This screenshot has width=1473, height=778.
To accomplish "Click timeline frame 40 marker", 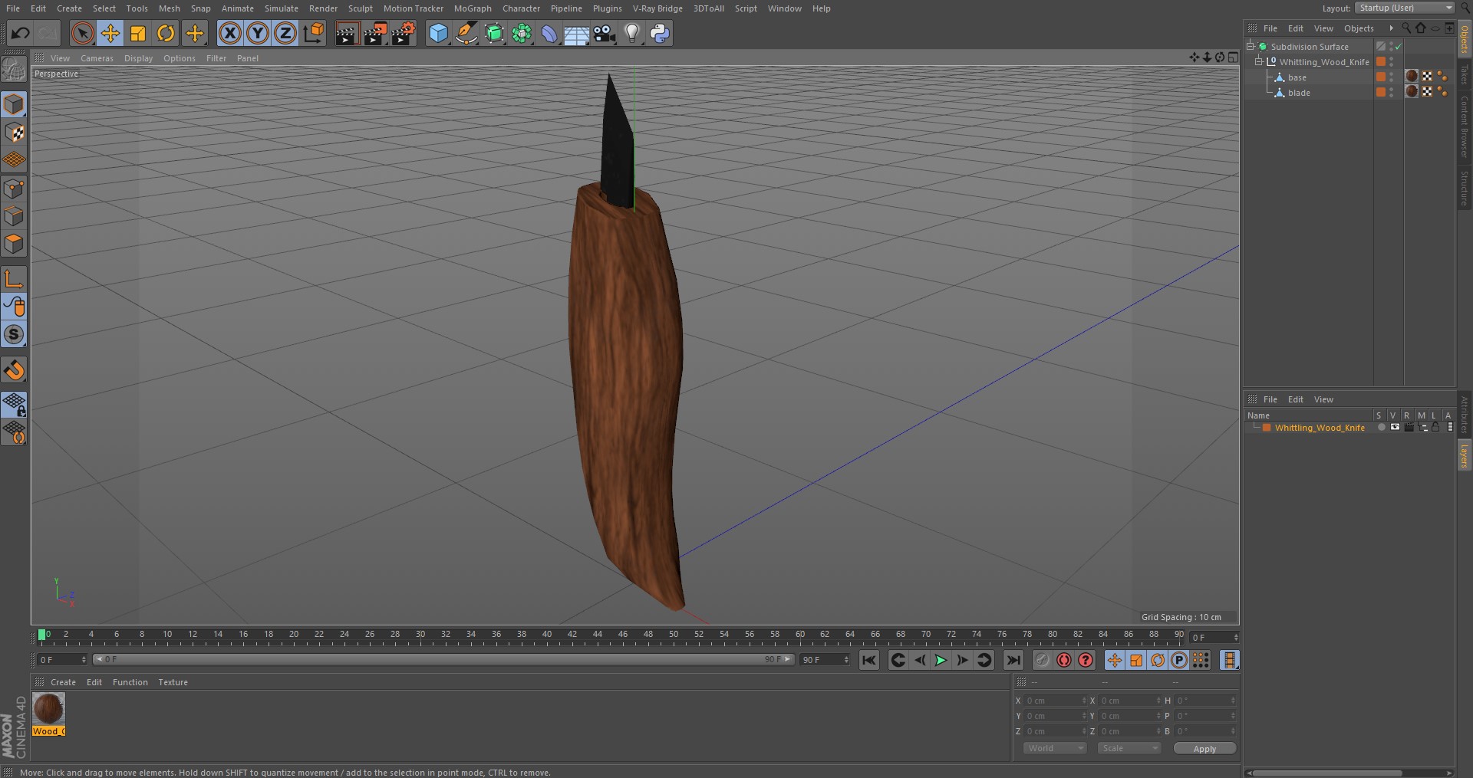I will tap(547, 635).
